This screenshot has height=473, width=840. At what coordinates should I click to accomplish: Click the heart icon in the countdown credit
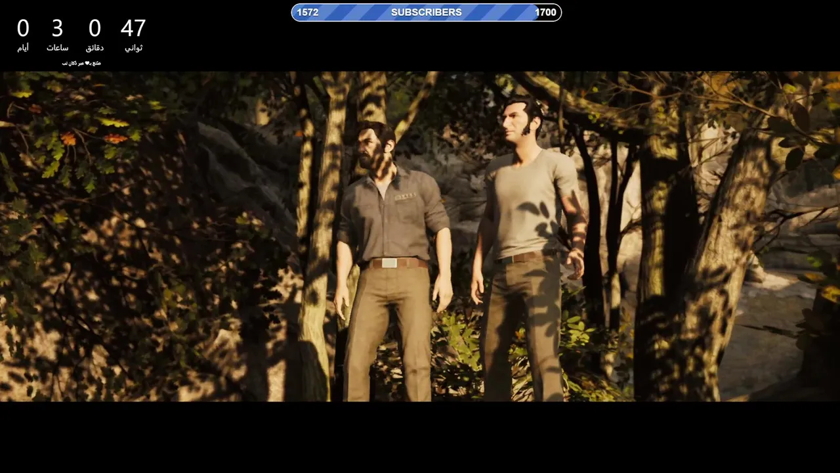point(87,63)
